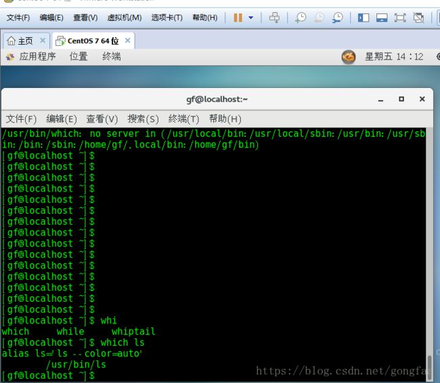Open terminal 文件(F) menu
This screenshot has height=383, width=440.
(x=21, y=119)
